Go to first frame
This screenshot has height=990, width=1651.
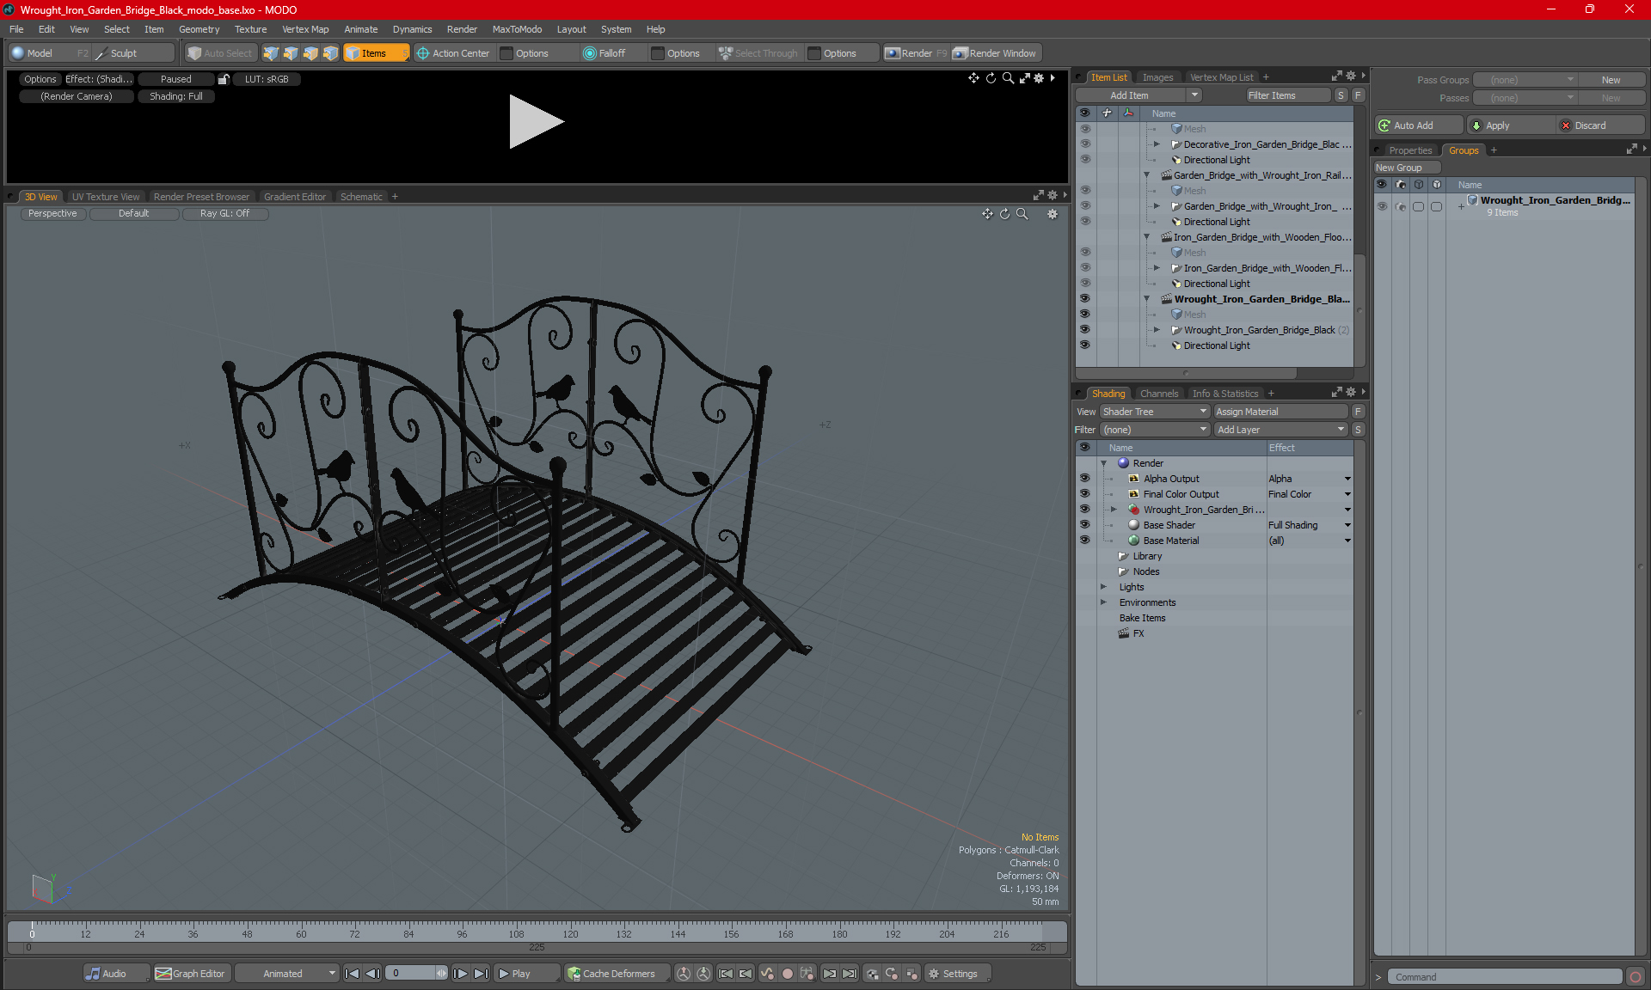[353, 974]
